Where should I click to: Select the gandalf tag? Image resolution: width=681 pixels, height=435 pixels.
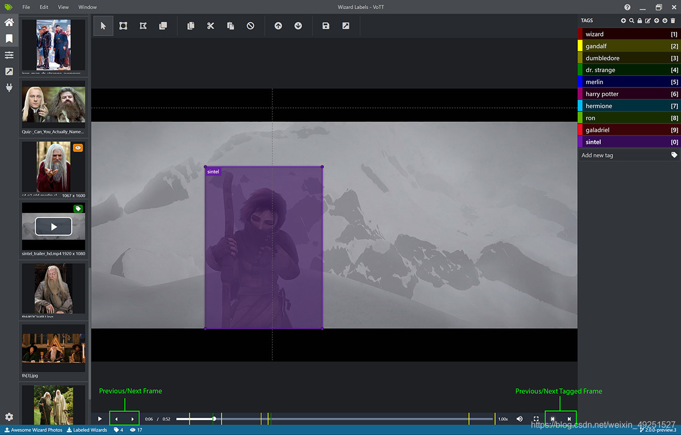[x=629, y=46]
